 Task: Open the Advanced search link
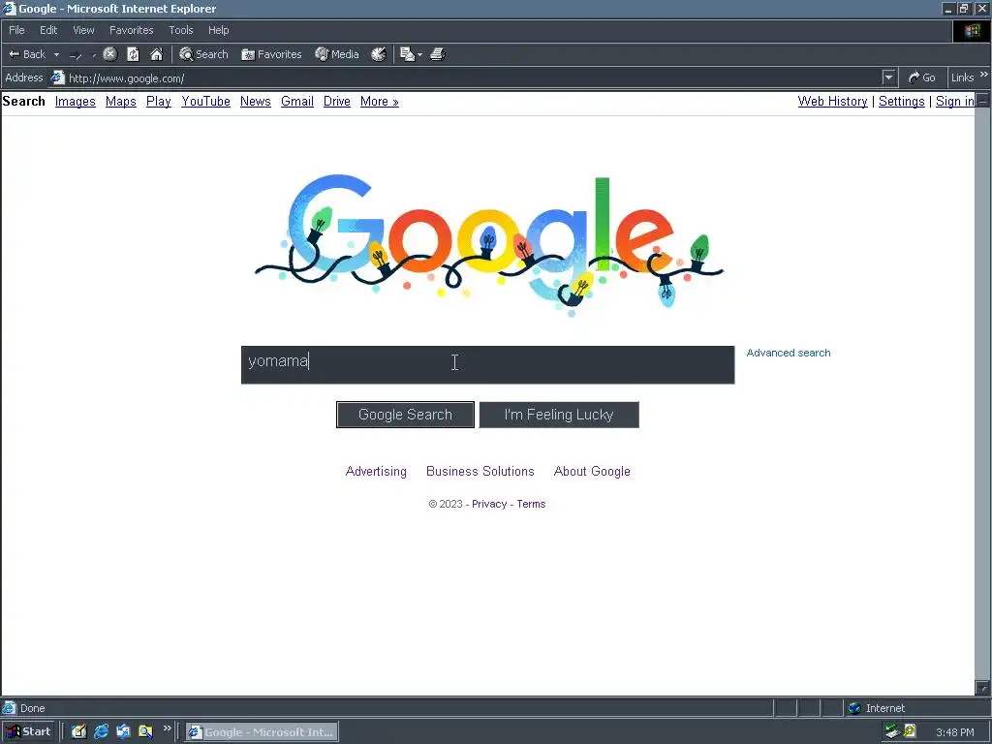coord(789,353)
